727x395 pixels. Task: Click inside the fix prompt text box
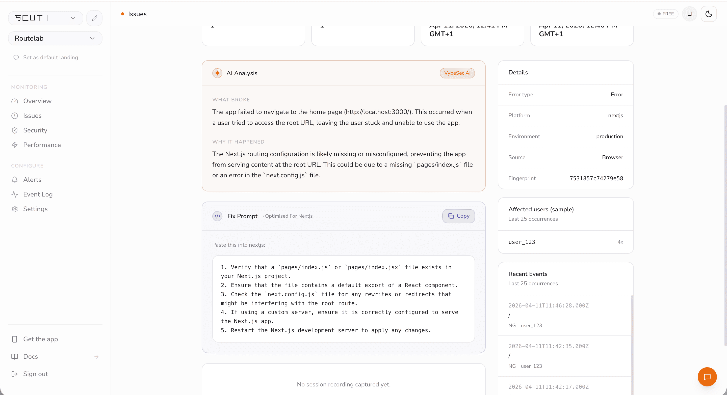(344, 299)
